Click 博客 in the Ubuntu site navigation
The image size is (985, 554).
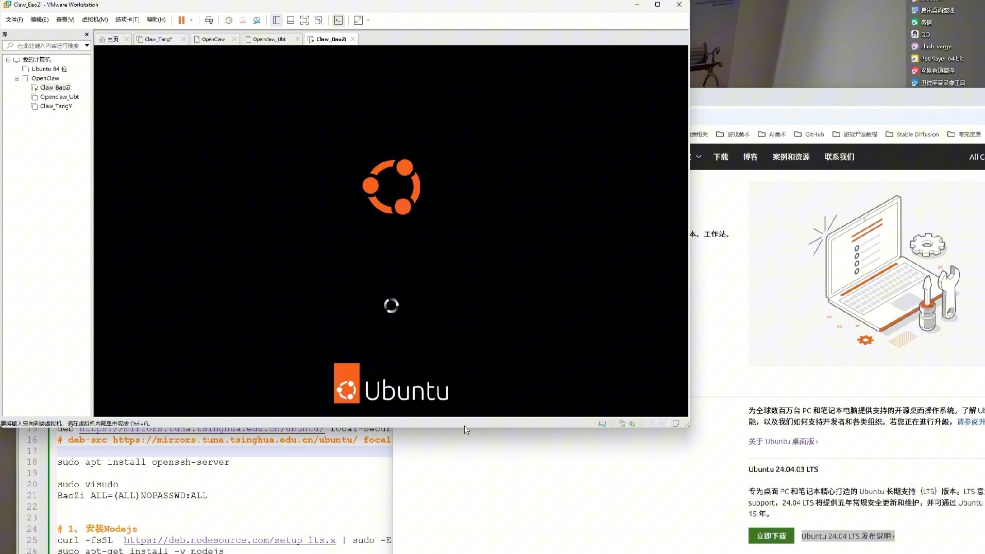coord(750,157)
